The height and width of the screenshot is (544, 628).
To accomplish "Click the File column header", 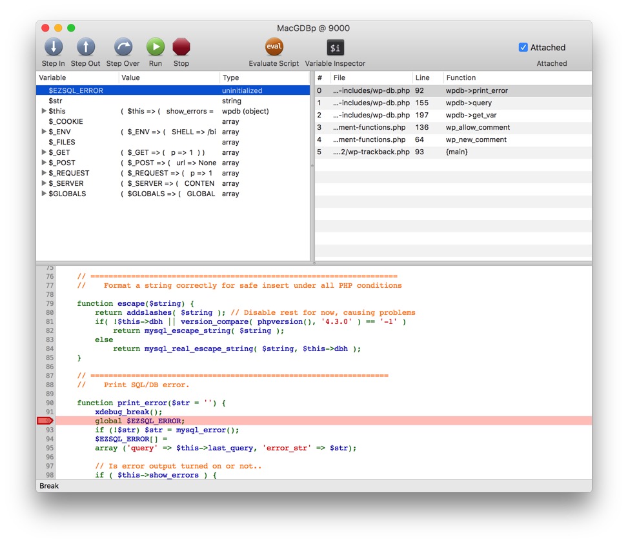I will tap(371, 77).
